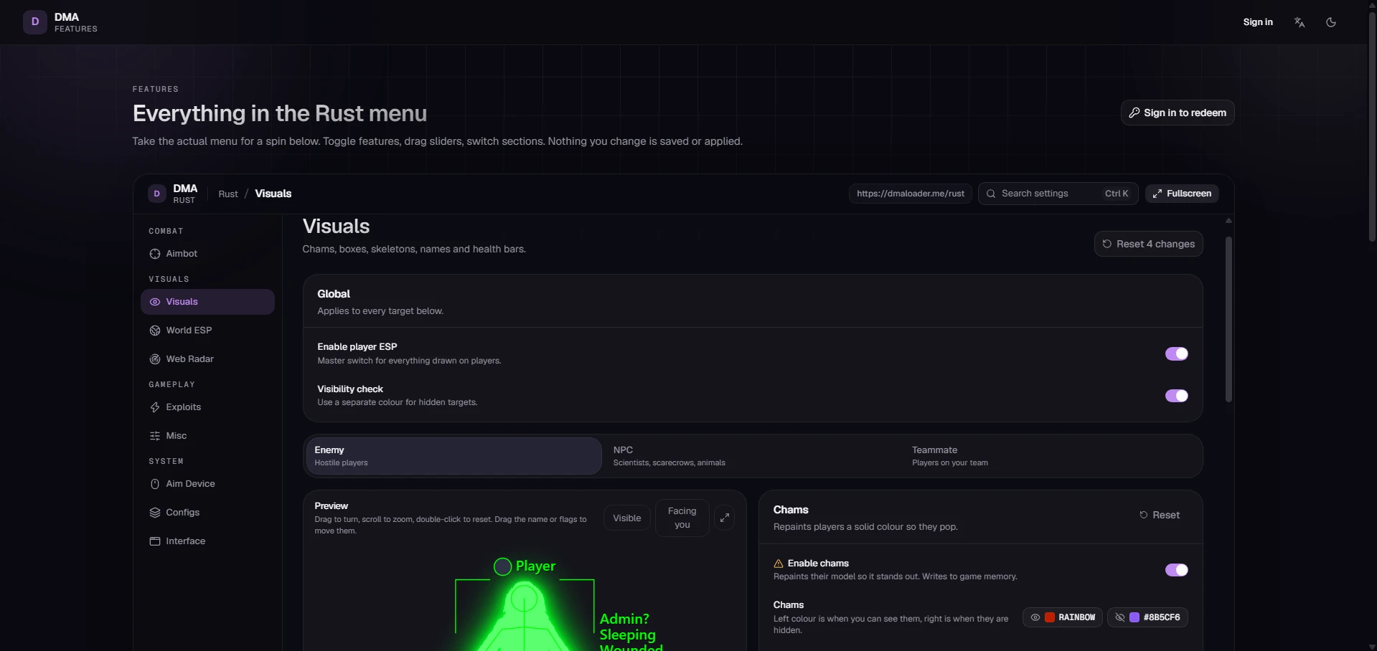Click the Rust breadcrumb link
Image resolution: width=1377 pixels, height=651 pixels.
(228, 194)
